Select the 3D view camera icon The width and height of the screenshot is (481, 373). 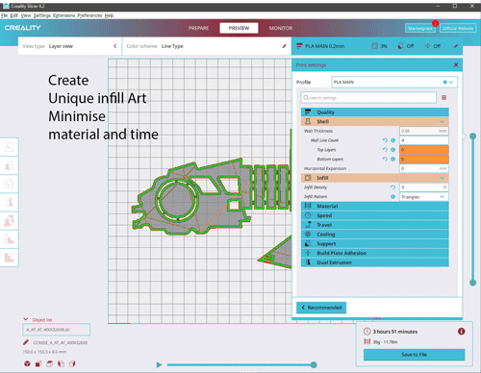click(27, 363)
